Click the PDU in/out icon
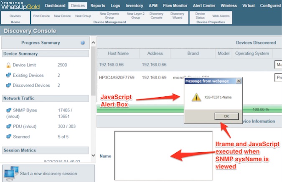Viewport: 282px width, 182px height. coord(8,126)
